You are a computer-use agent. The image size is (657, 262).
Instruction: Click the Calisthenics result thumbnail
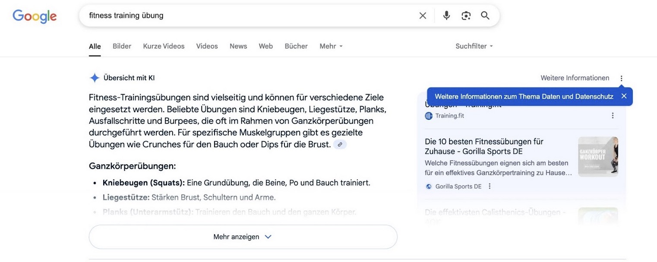[x=598, y=217]
